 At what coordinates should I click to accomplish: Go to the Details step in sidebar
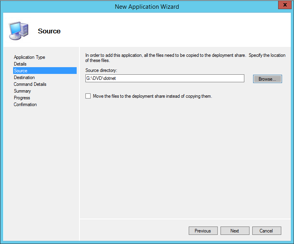20,64
